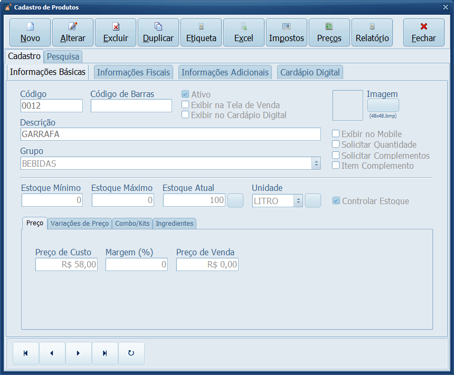The height and width of the screenshot is (375, 454).
Task: Jump to the last record
Action: pos(105,353)
